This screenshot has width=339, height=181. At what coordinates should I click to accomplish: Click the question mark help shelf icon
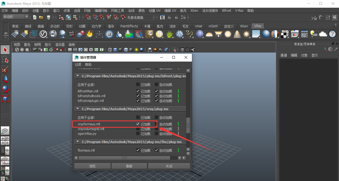332,34
